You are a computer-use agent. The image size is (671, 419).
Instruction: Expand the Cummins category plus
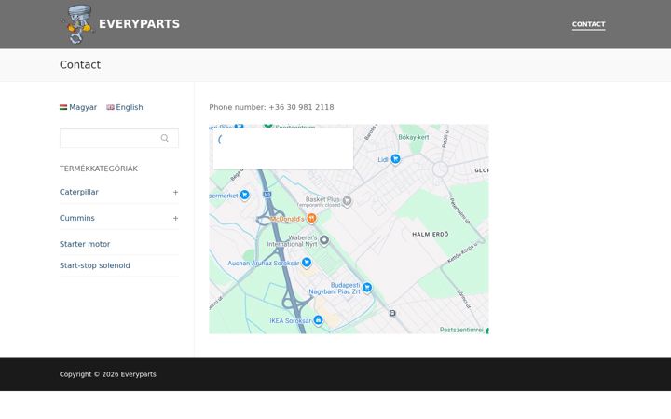(x=175, y=219)
